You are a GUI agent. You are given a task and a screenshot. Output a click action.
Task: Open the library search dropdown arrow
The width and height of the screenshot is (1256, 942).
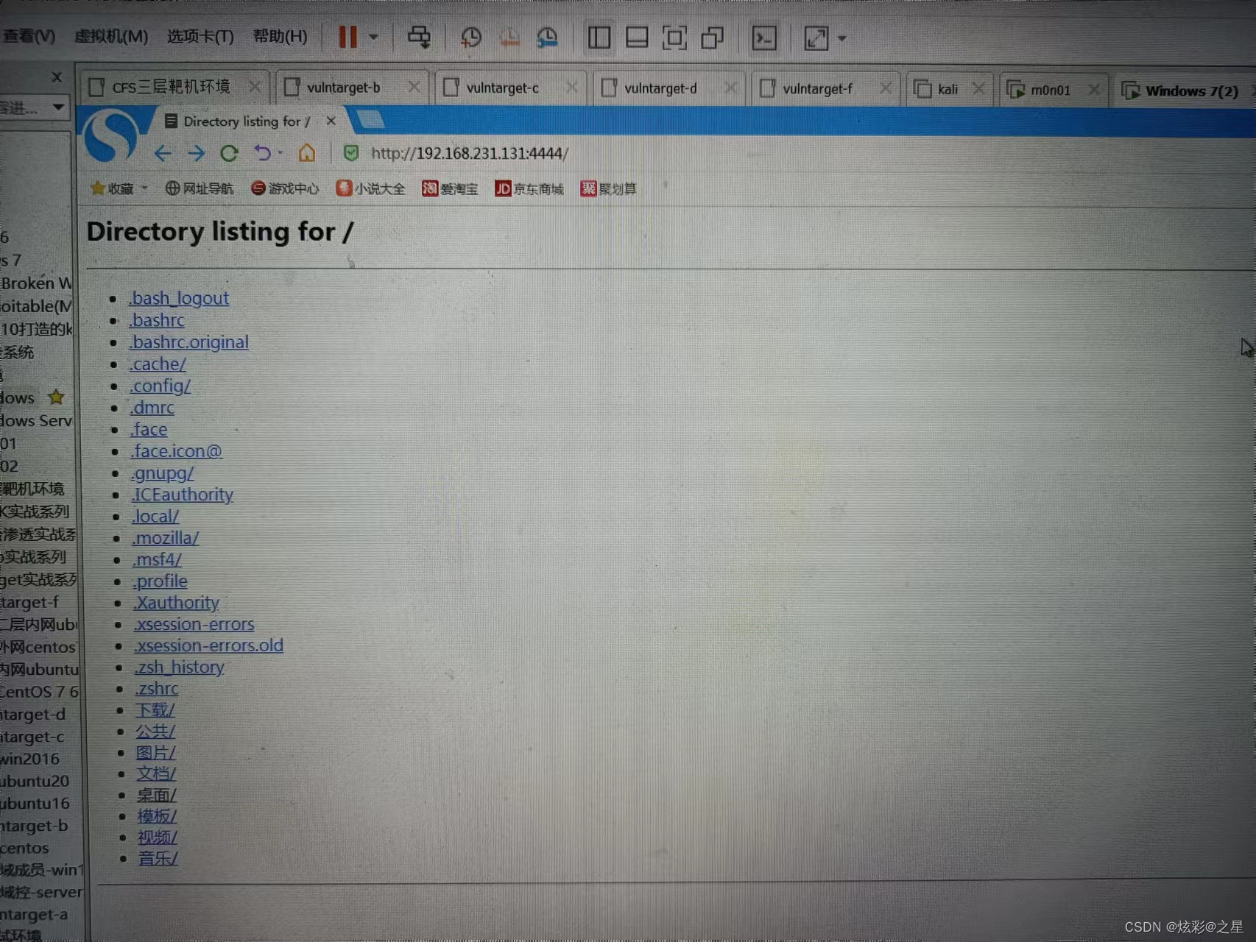(x=57, y=107)
